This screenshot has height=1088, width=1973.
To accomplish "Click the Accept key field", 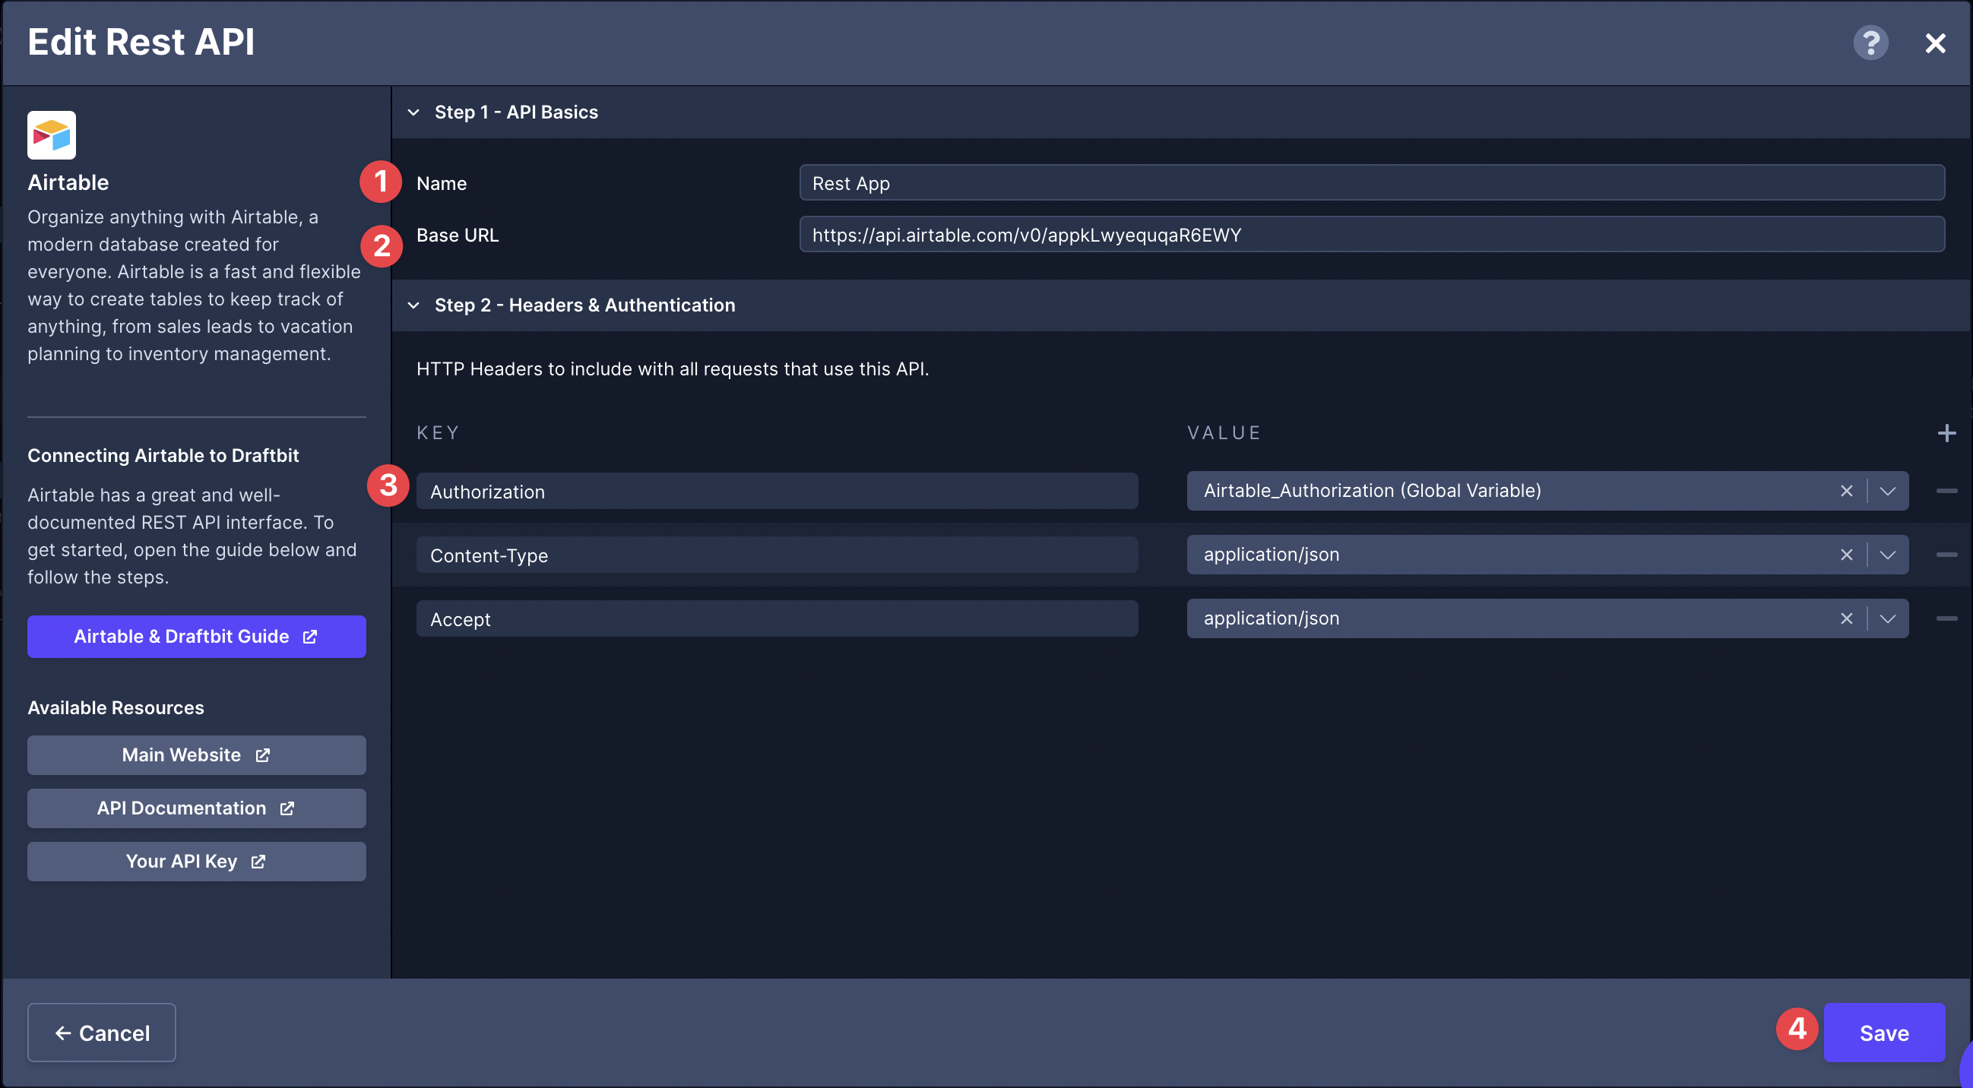I will (777, 618).
